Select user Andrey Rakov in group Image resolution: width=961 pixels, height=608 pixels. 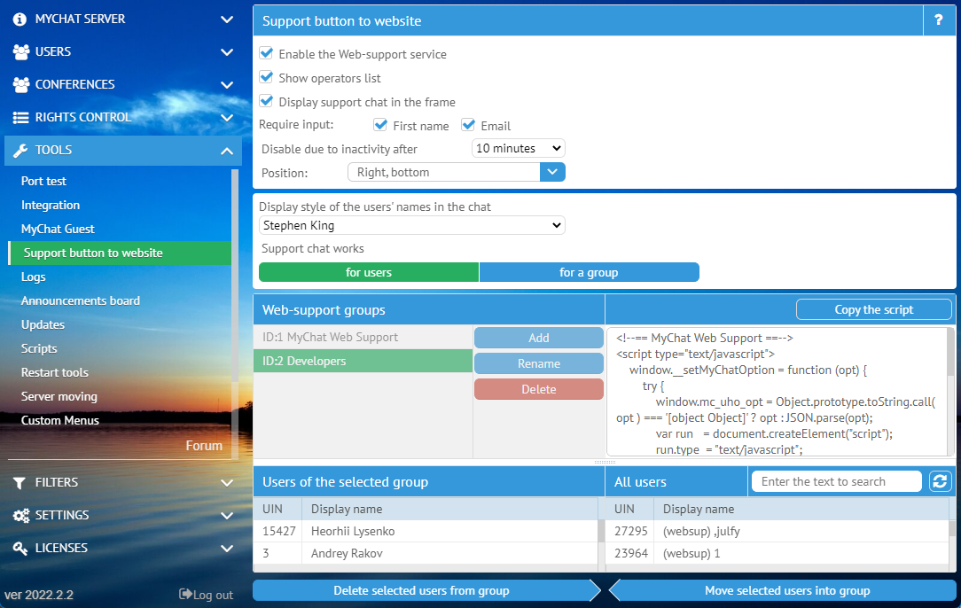click(426, 553)
